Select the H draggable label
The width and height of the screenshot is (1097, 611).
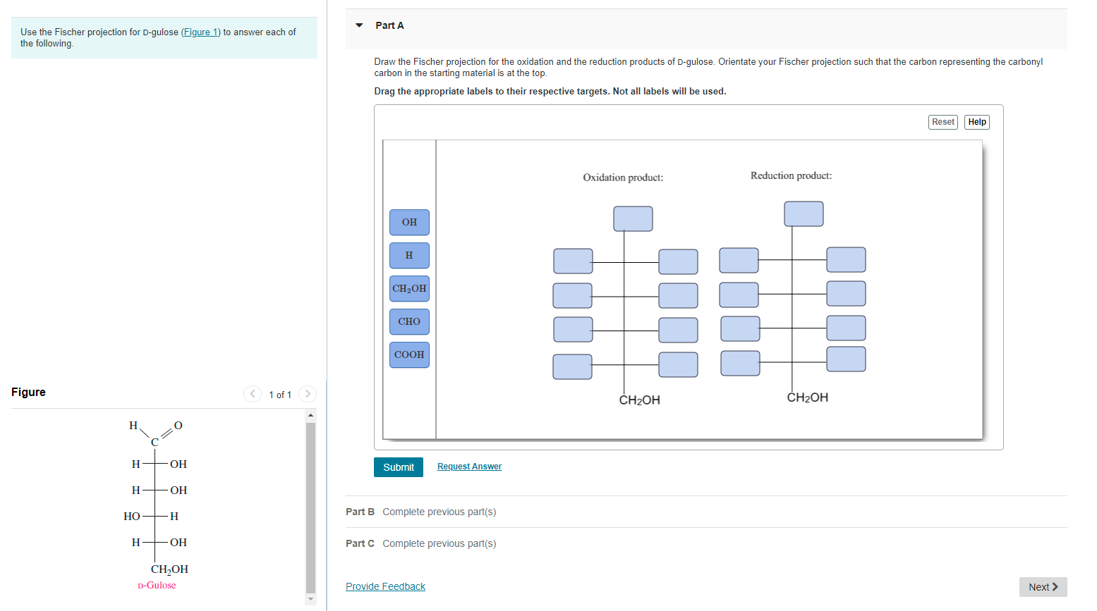(409, 255)
